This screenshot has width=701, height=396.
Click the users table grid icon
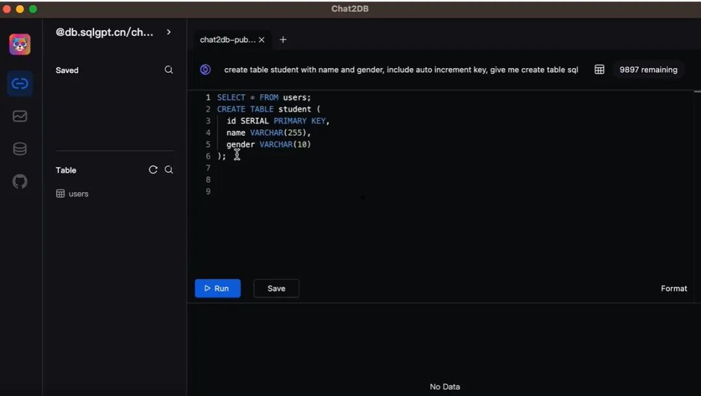point(60,193)
